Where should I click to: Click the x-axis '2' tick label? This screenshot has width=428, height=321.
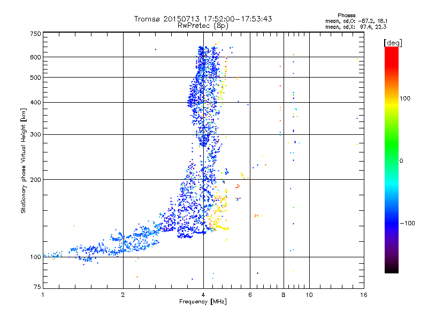coord(123,295)
